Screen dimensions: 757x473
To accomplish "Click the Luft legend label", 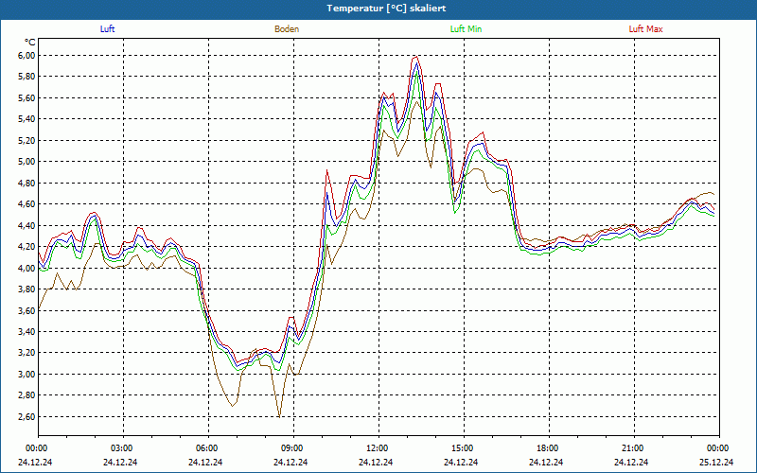I will (108, 29).
